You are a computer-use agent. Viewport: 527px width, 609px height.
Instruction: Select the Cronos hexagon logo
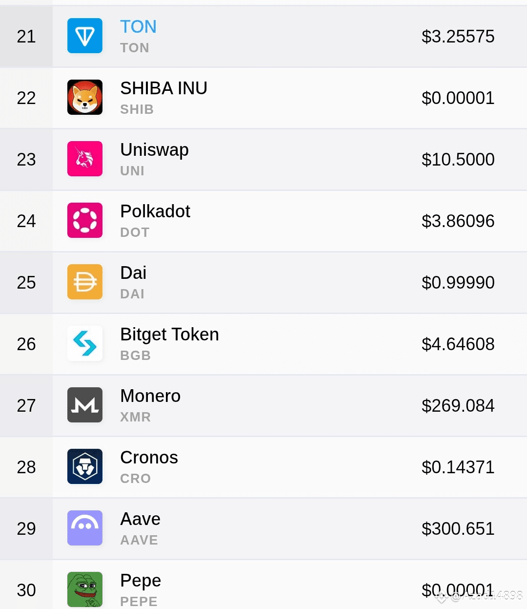pos(85,466)
